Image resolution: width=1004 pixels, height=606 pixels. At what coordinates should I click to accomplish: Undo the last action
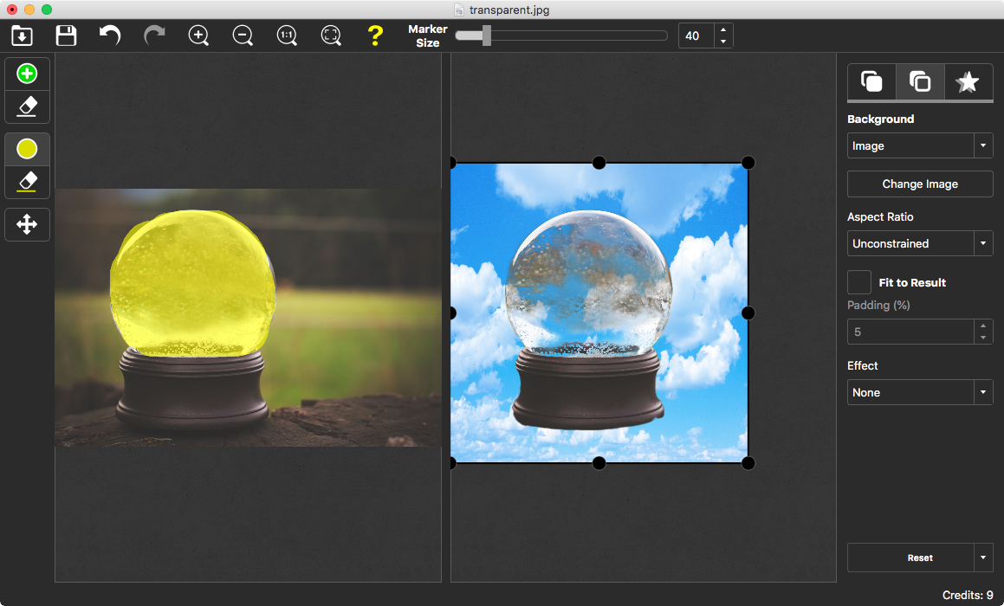[x=110, y=35]
